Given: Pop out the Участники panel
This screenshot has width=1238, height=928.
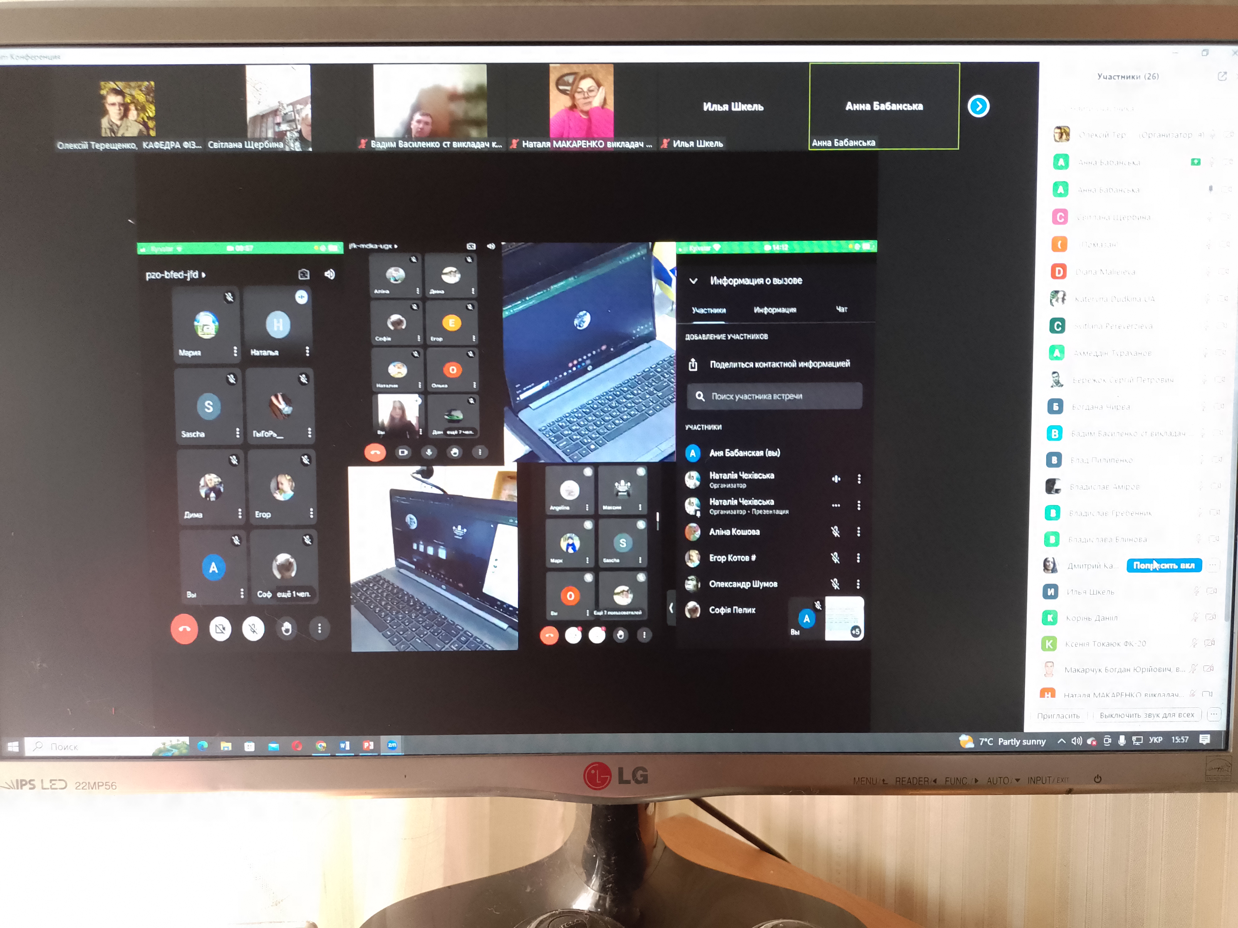Looking at the screenshot, I should click(x=1222, y=77).
